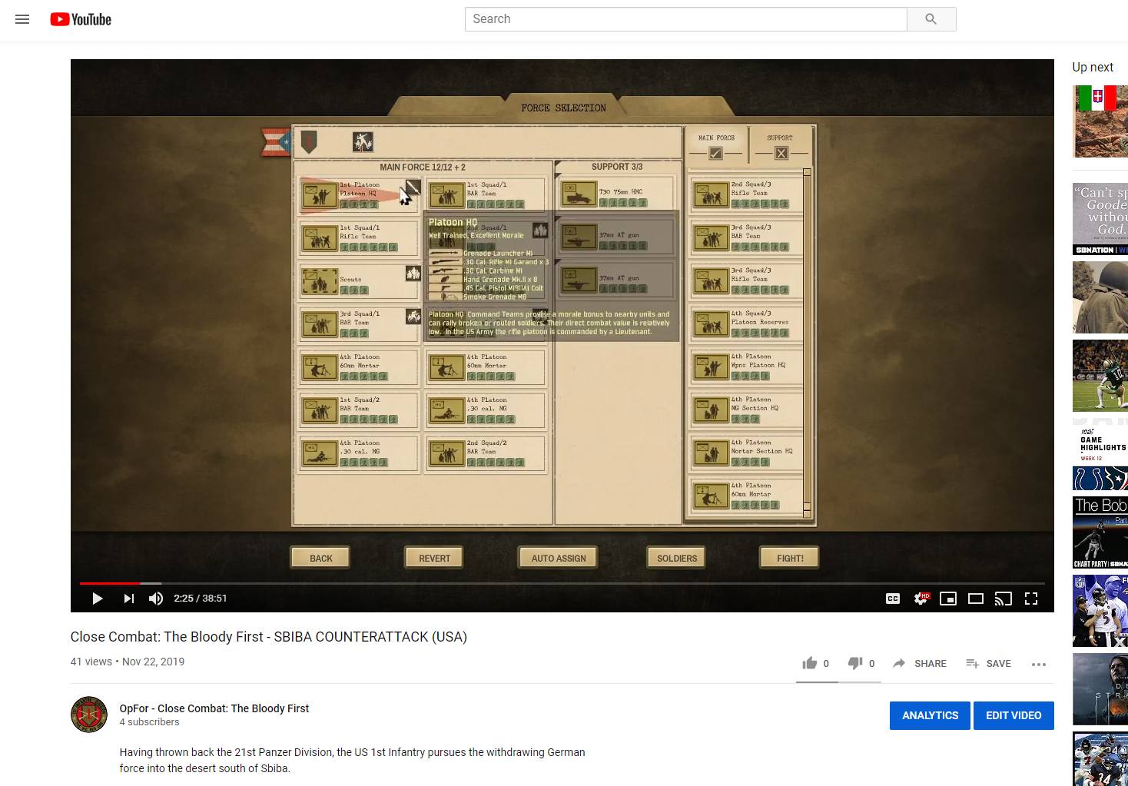Click the grenade-thrower icon beside the shield
This screenshot has height=786, width=1128.
(x=363, y=142)
